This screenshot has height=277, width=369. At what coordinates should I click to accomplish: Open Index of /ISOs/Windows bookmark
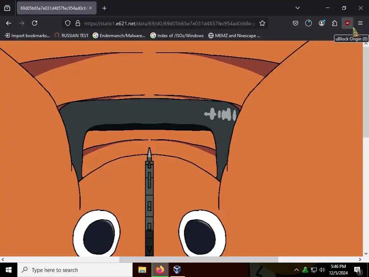pyautogui.click(x=177, y=36)
